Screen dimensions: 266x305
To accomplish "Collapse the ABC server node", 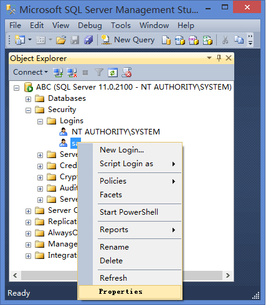I will pyautogui.click(x=17, y=88).
